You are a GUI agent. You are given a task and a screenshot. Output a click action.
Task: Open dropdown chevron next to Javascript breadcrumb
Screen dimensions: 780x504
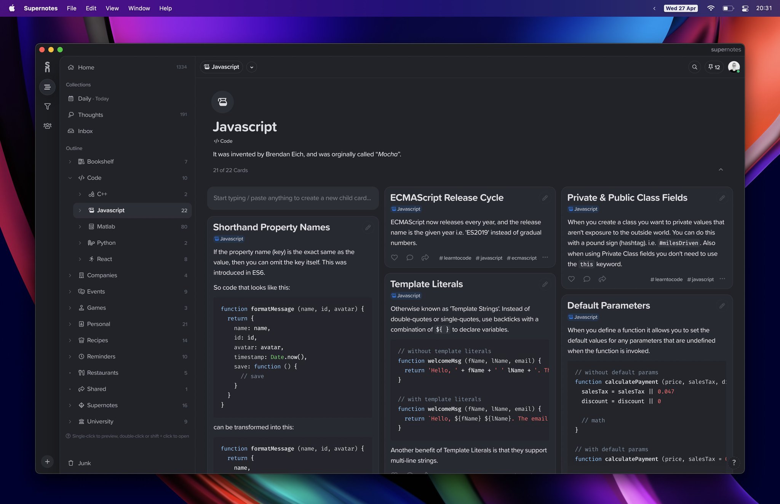click(251, 67)
